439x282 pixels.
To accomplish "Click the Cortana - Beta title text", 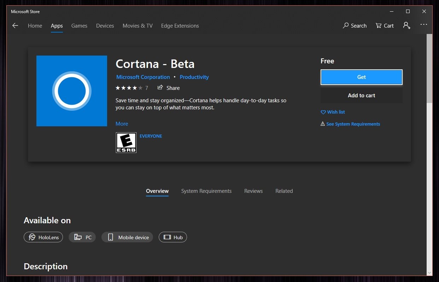I will [x=155, y=64].
